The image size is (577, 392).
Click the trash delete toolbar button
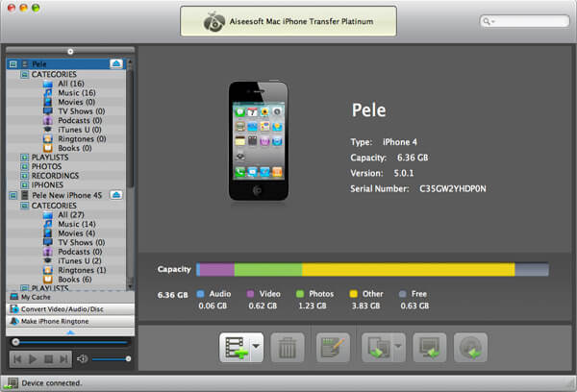288,348
